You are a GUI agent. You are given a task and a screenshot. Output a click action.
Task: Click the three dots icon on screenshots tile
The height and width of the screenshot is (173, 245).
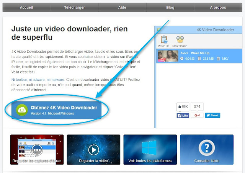37,150
